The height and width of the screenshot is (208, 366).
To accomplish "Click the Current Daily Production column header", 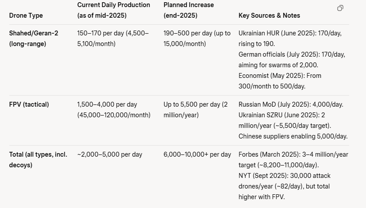I will pyautogui.click(x=114, y=10).
